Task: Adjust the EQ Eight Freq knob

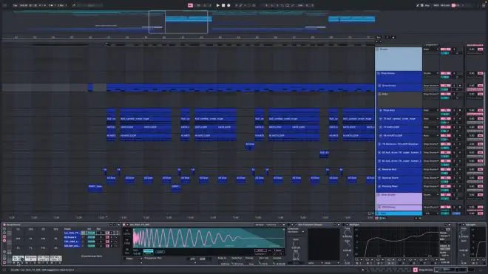Action: (348, 233)
